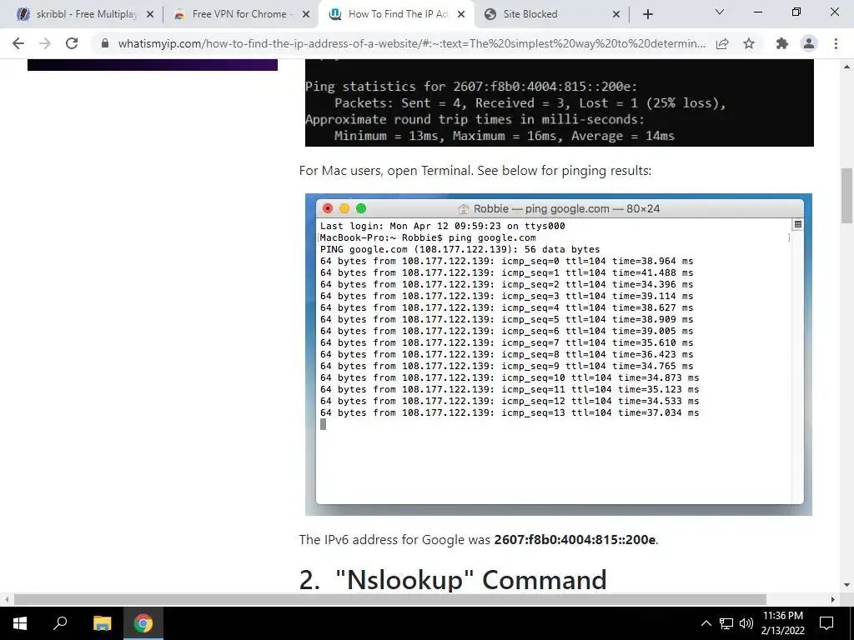Click the 'For Mac users, open Terminal' sentence
This screenshot has height=640, width=854.
pos(475,170)
